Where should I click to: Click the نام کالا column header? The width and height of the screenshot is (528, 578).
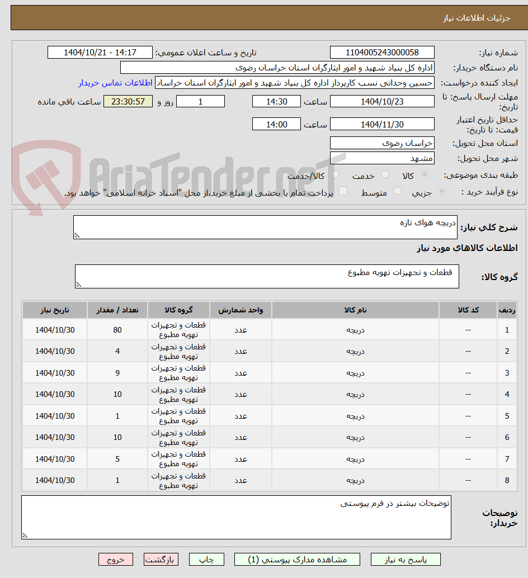[355, 310]
